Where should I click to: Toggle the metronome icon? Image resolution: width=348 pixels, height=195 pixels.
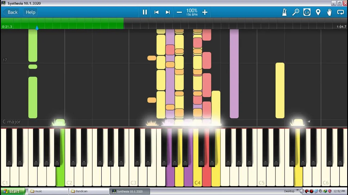[x=284, y=12]
